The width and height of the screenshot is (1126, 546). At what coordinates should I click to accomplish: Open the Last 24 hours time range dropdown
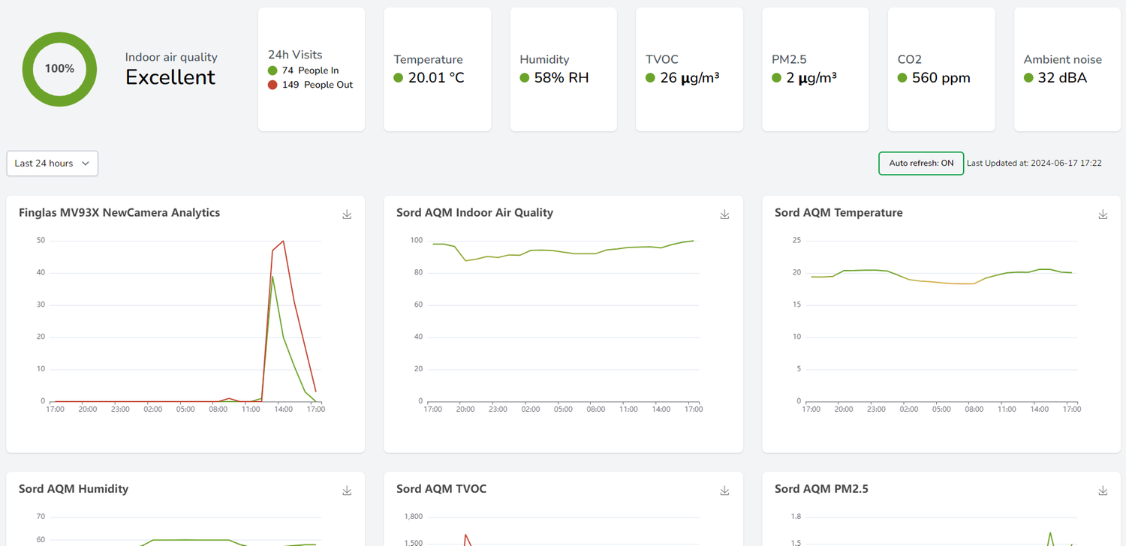53,163
